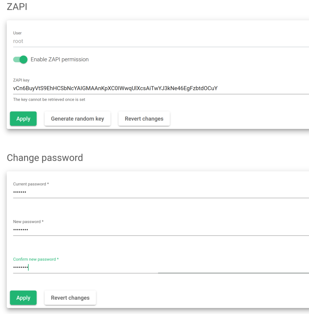Click the Change password heading

45,158
